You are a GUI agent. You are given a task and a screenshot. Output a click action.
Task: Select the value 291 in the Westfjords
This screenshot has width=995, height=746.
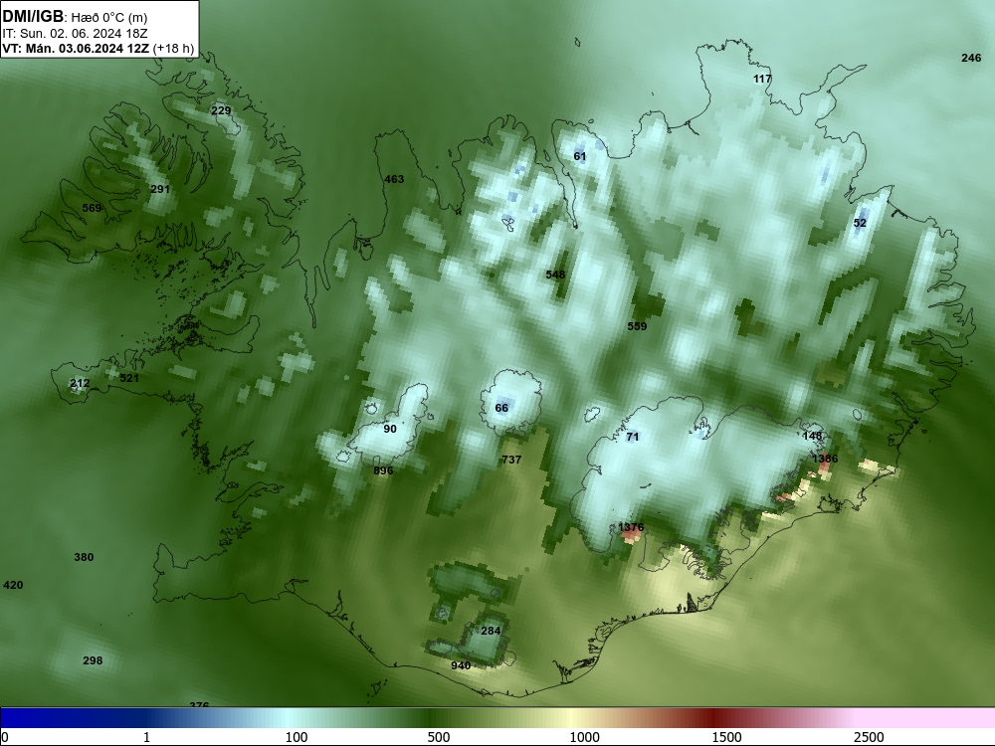pyautogui.click(x=160, y=189)
